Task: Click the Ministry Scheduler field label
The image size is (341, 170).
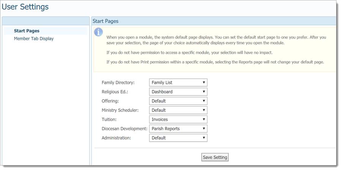Action: pos(120,110)
